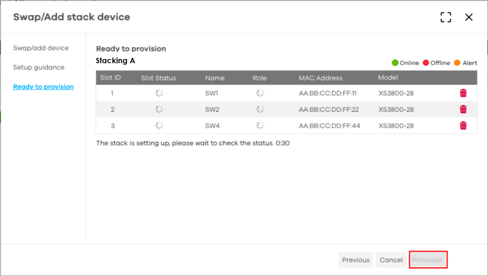This screenshot has width=488, height=276.
Task: Click the slot status spinner for SW1
Action: (159, 93)
